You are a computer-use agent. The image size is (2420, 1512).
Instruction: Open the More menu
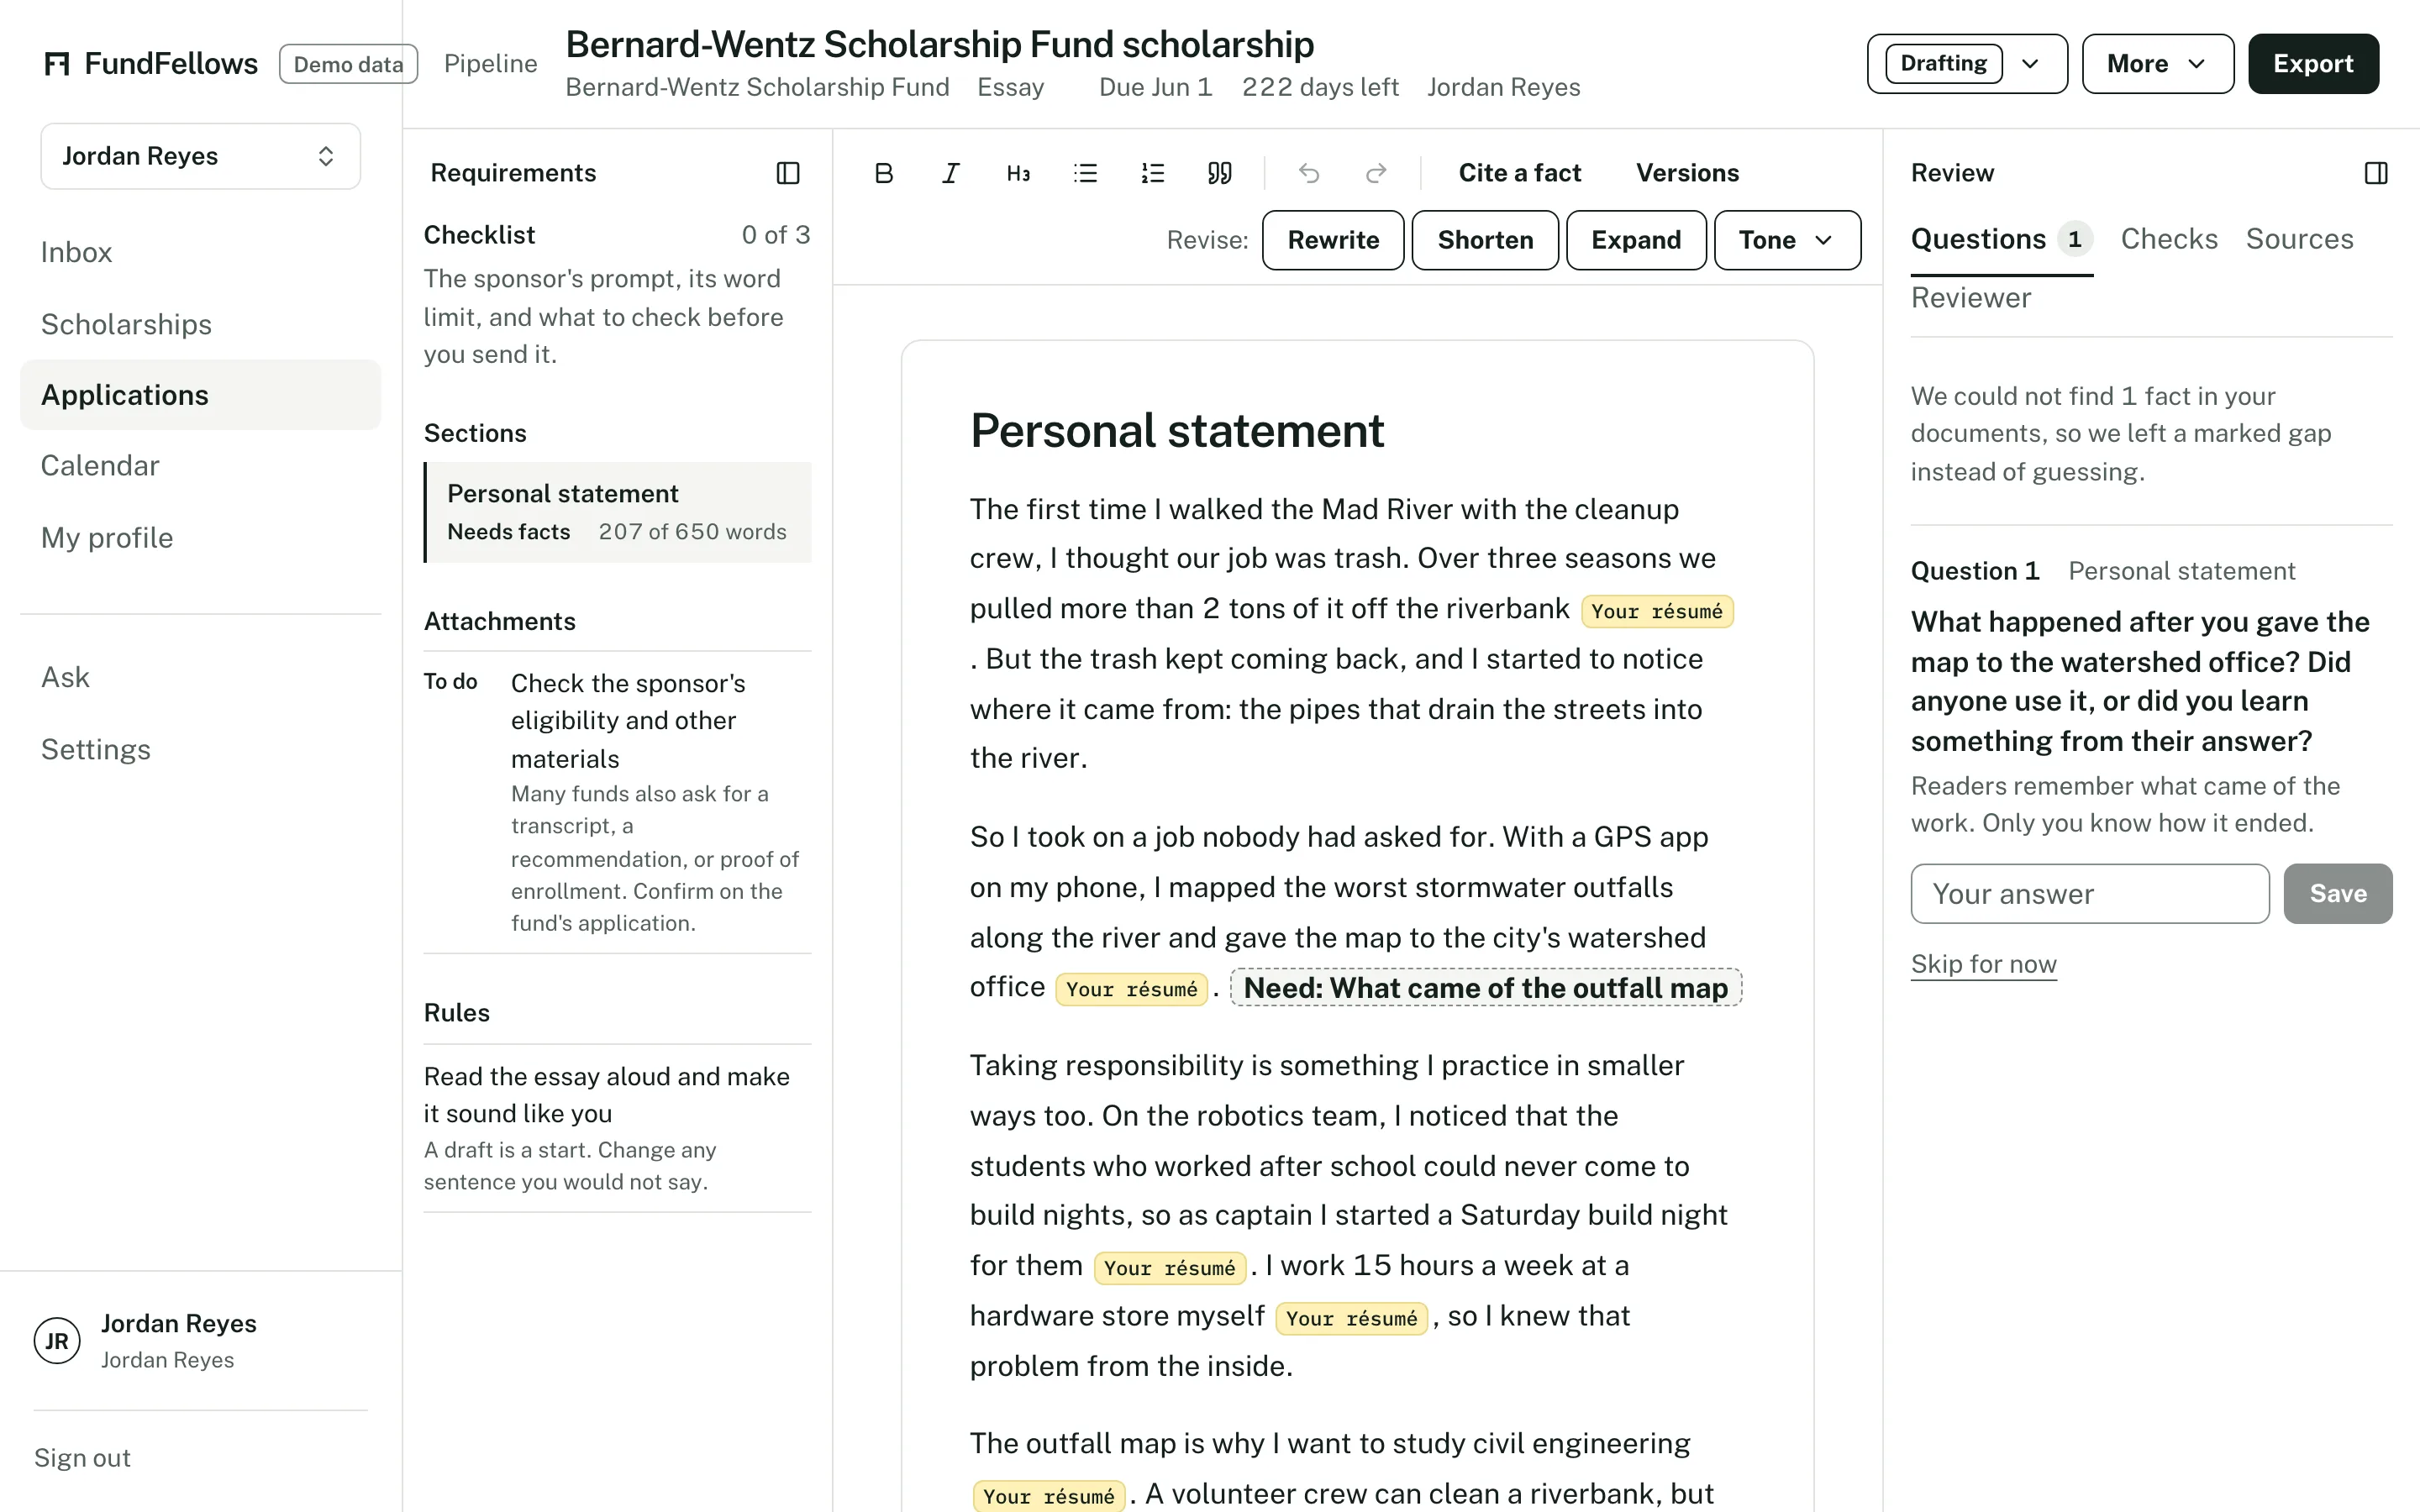coord(2157,64)
